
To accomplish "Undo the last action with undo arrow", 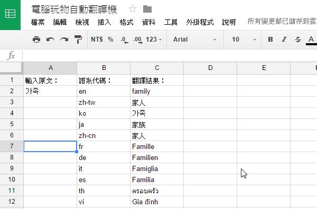I will pyautogui.click(x=50, y=39).
